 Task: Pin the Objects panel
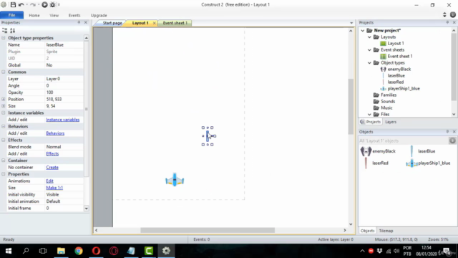(x=447, y=132)
